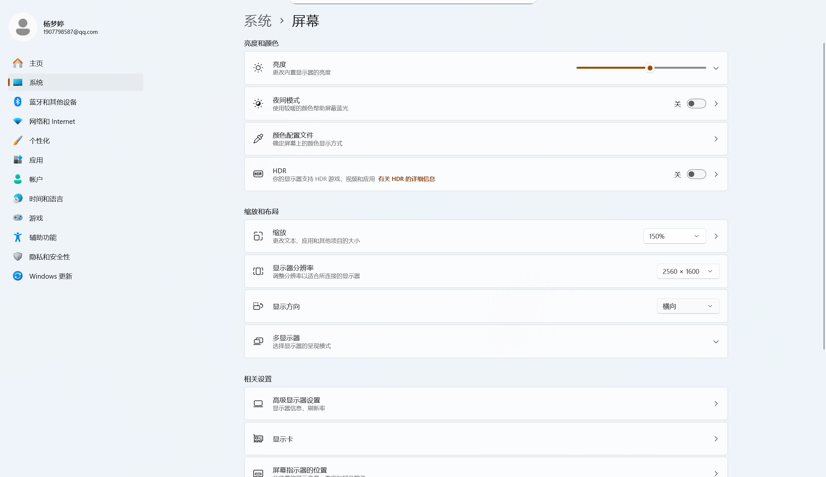The width and height of the screenshot is (826, 477).
Task: Open the HDR detailed information link
Action: [406, 179]
